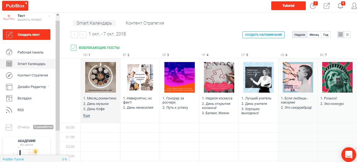
Task: Open the clock activity icon in header
Action: click(x=313, y=6)
